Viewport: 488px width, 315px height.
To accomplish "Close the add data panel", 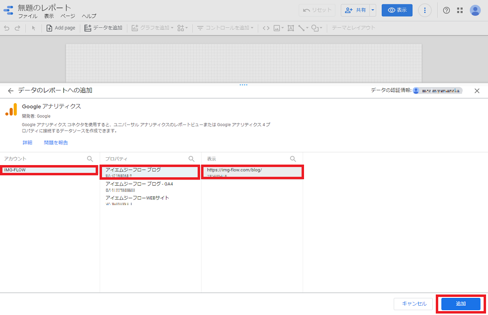I will (x=477, y=91).
